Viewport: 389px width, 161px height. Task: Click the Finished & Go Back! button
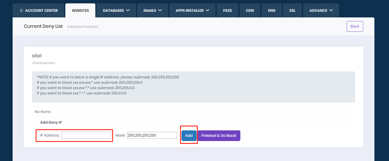pos(219,135)
